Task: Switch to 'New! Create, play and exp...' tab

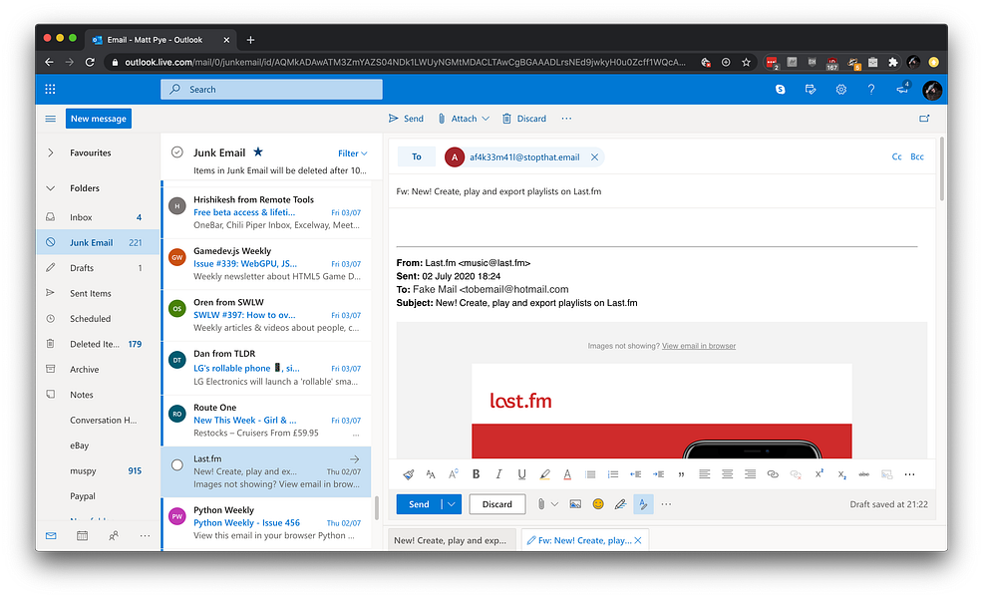Action: pyautogui.click(x=452, y=540)
